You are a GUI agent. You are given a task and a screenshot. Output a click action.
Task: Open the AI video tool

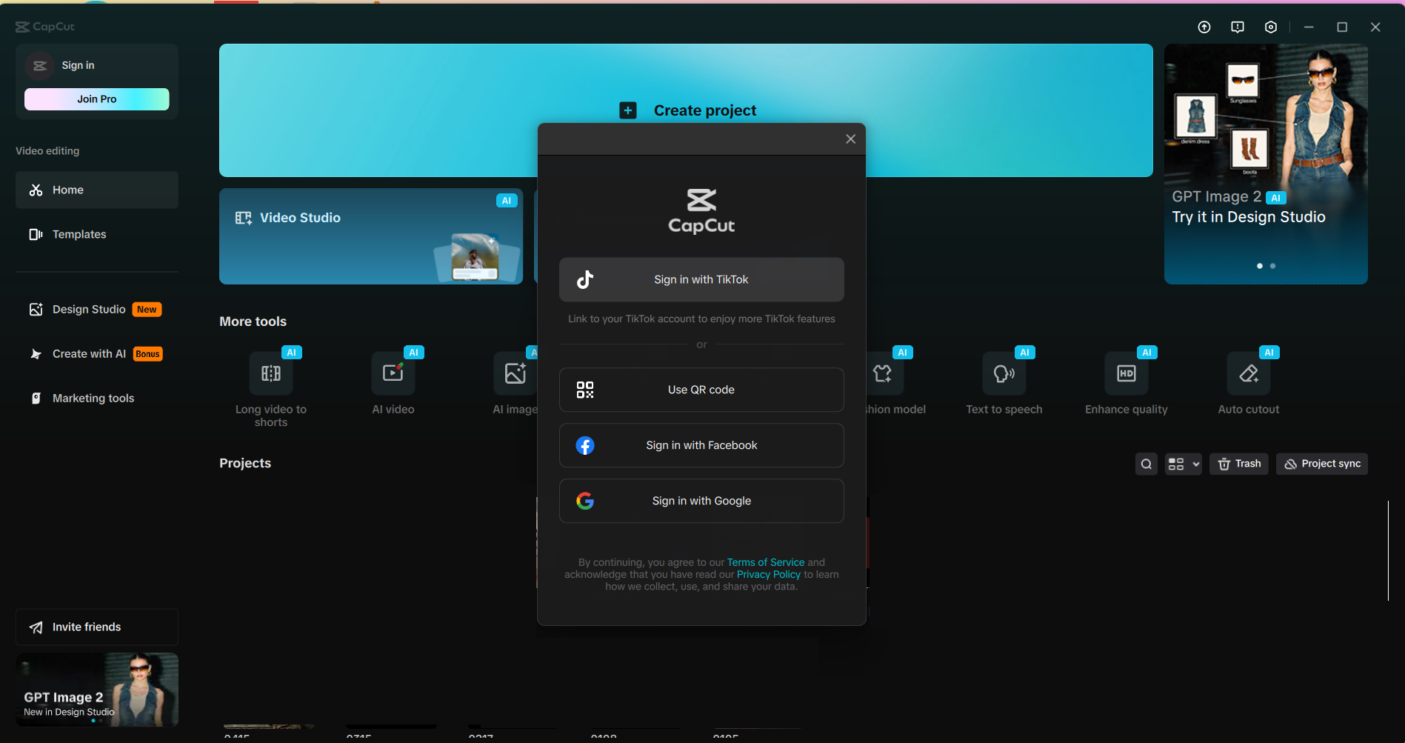[x=393, y=373]
